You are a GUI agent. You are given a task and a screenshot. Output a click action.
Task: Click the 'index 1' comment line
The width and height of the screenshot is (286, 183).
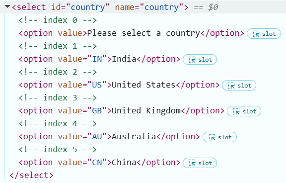(58, 46)
